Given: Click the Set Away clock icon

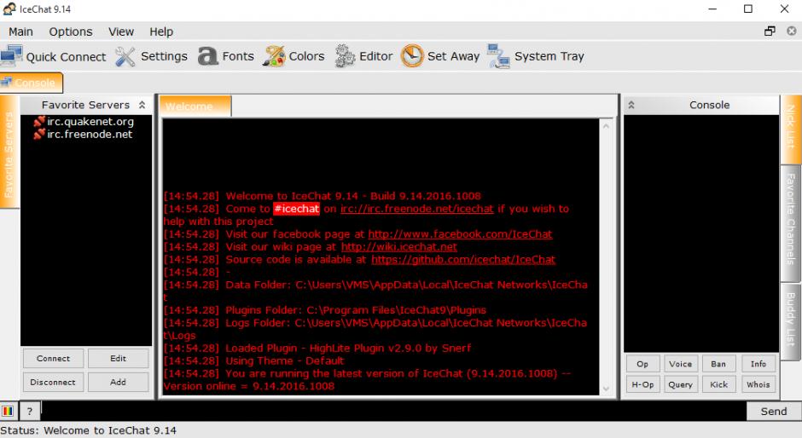Looking at the screenshot, I should click(412, 56).
